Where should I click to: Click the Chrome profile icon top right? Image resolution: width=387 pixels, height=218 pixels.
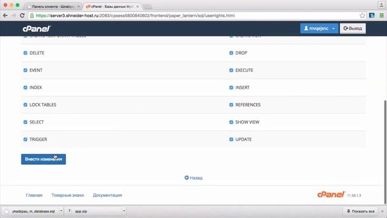(x=381, y=5)
